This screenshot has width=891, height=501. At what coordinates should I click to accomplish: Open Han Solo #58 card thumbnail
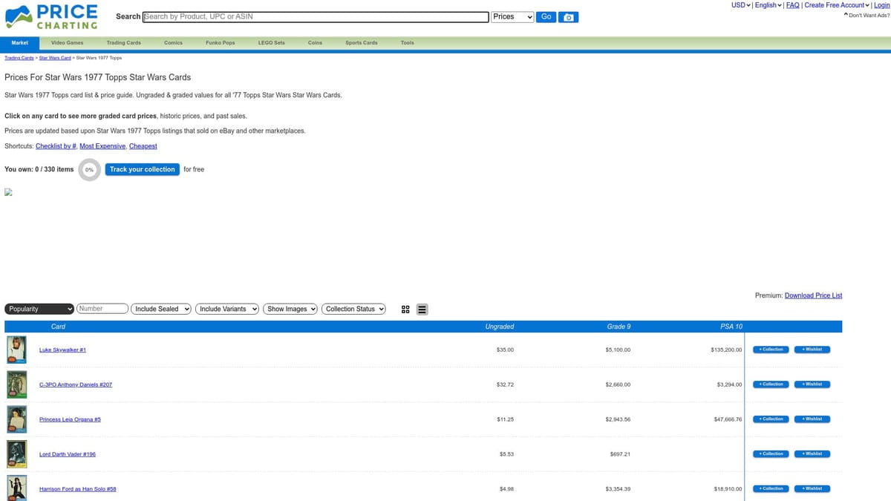(16, 488)
